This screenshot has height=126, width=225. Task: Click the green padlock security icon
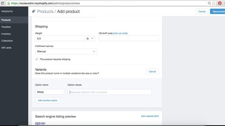[x=8, y=3]
